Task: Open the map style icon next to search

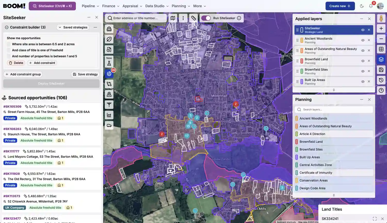Action: pyautogui.click(x=173, y=18)
